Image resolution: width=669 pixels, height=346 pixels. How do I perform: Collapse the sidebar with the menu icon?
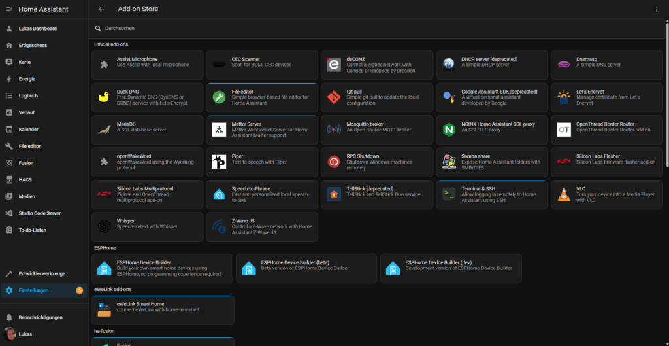click(9, 9)
